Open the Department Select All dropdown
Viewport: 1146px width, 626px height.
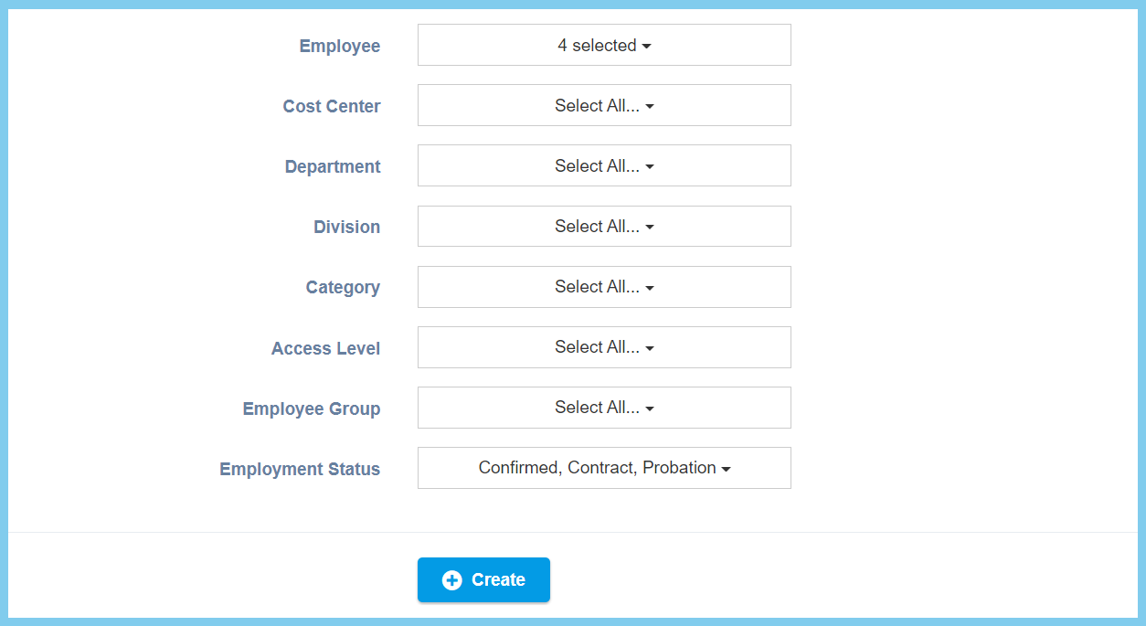click(603, 165)
